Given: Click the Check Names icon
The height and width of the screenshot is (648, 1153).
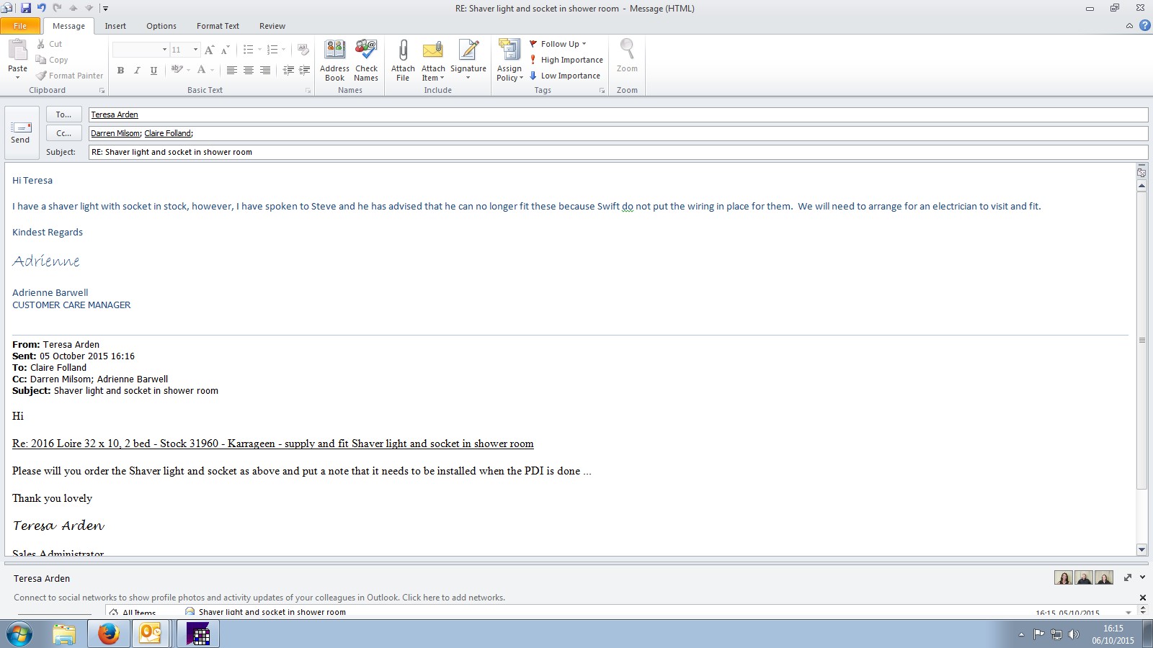Looking at the screenshot, I should point(366,52).
